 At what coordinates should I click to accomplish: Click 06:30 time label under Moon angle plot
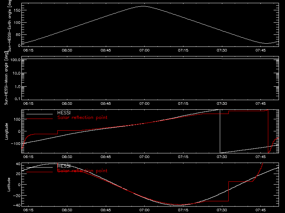(x=67, y=104)
